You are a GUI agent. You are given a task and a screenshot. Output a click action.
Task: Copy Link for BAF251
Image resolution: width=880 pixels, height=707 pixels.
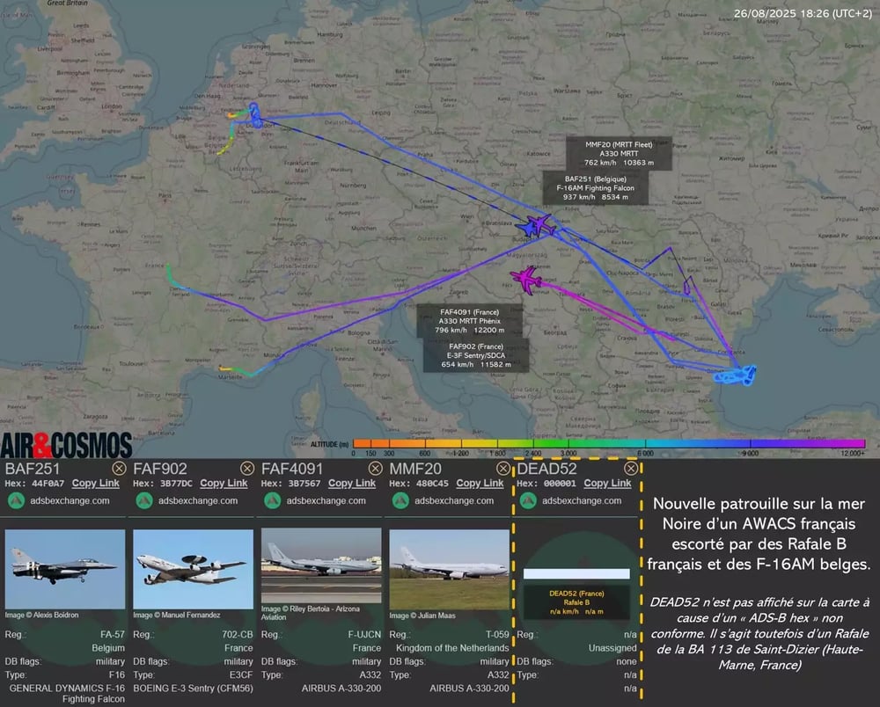[95, 484]
